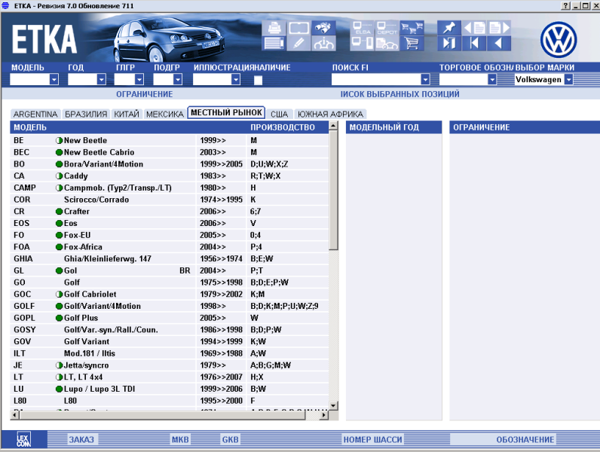
Task: Select the Scirocco/Corrado row
Action: pyautogui.click(x=169, y=200)
